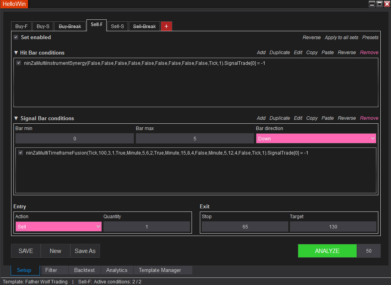Open the Entry Action dropdown
Image resolution: width=391 pixels, height=285 pixels.
tap(58, 227)
